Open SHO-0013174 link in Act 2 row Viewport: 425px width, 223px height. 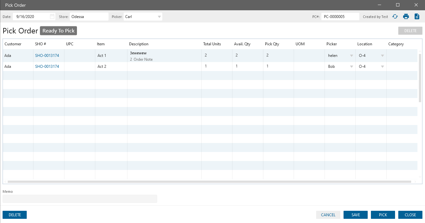tap(47, 67)
